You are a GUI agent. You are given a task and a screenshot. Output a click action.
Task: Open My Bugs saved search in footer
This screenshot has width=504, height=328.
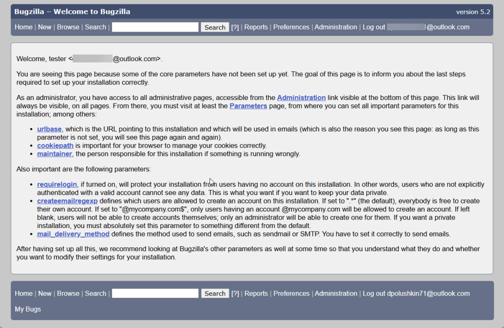click(x=28, y=309)
